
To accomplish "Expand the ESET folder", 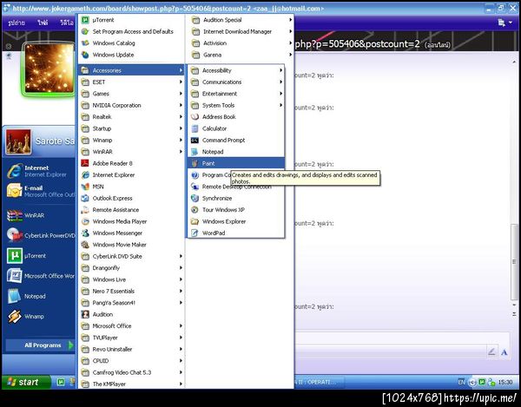I will [131, 82].
